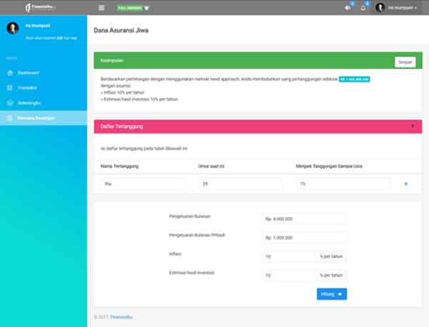429x327 pixels.
Task: Edit the Nama Tertanggung field
Action: [x=142, y=184]
